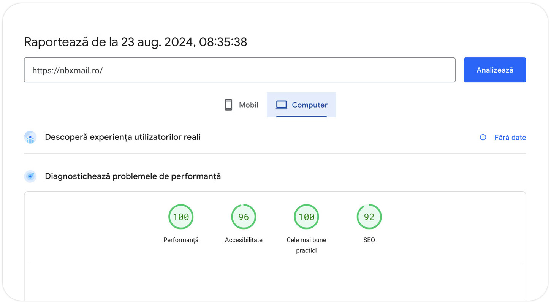Open the Performanță score gauge showing 100
551x304 pixels.
[181, 217]
